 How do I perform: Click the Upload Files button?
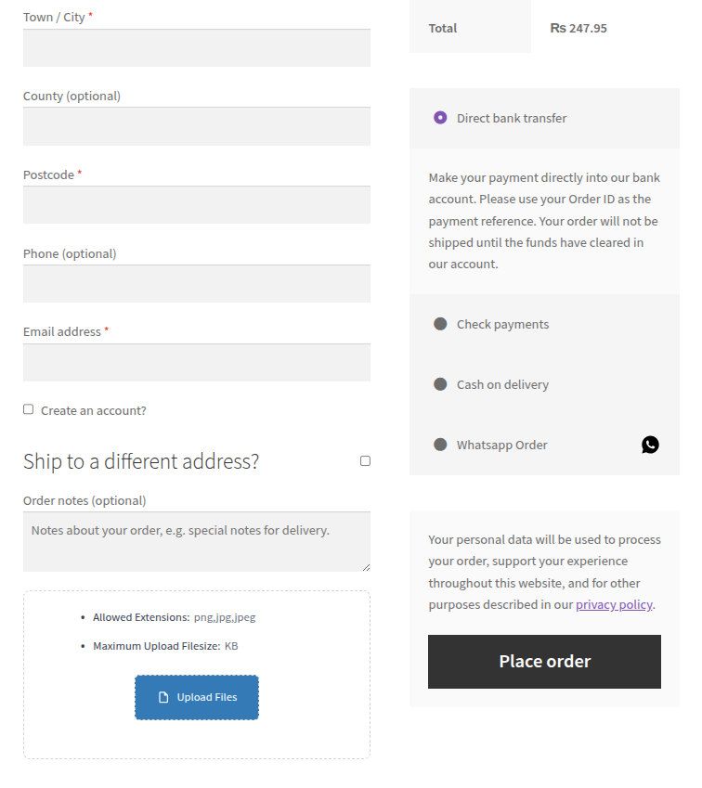pos(197,697)
